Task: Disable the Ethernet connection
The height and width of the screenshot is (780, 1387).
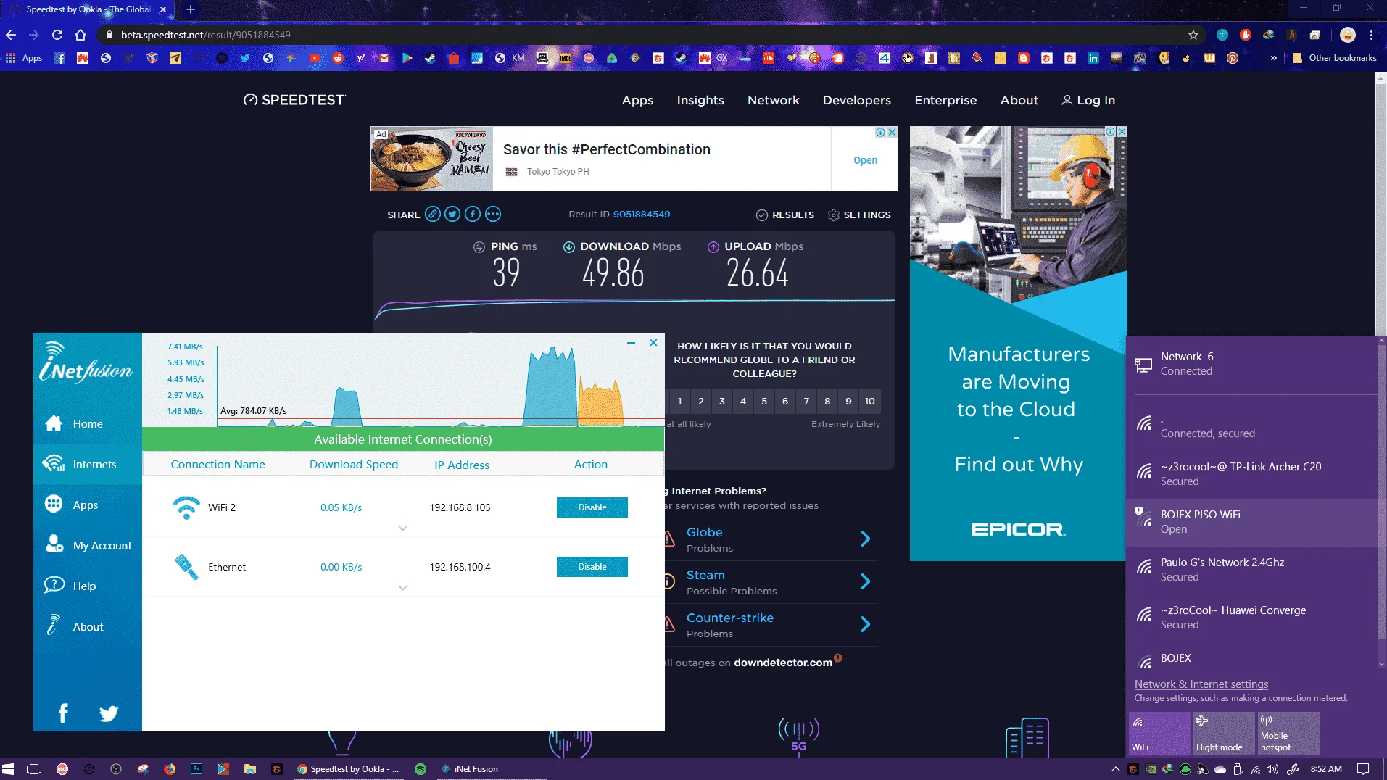Action: [592, 567]
